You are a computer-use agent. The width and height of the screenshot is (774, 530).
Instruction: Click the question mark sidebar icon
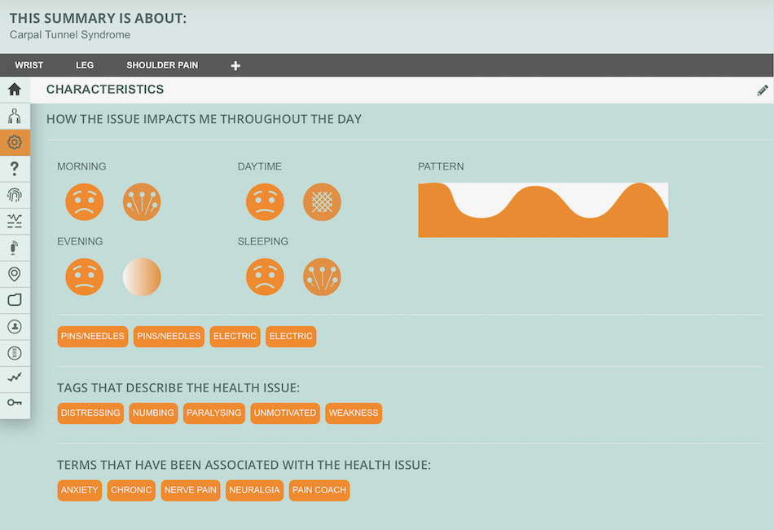[15, 169]
